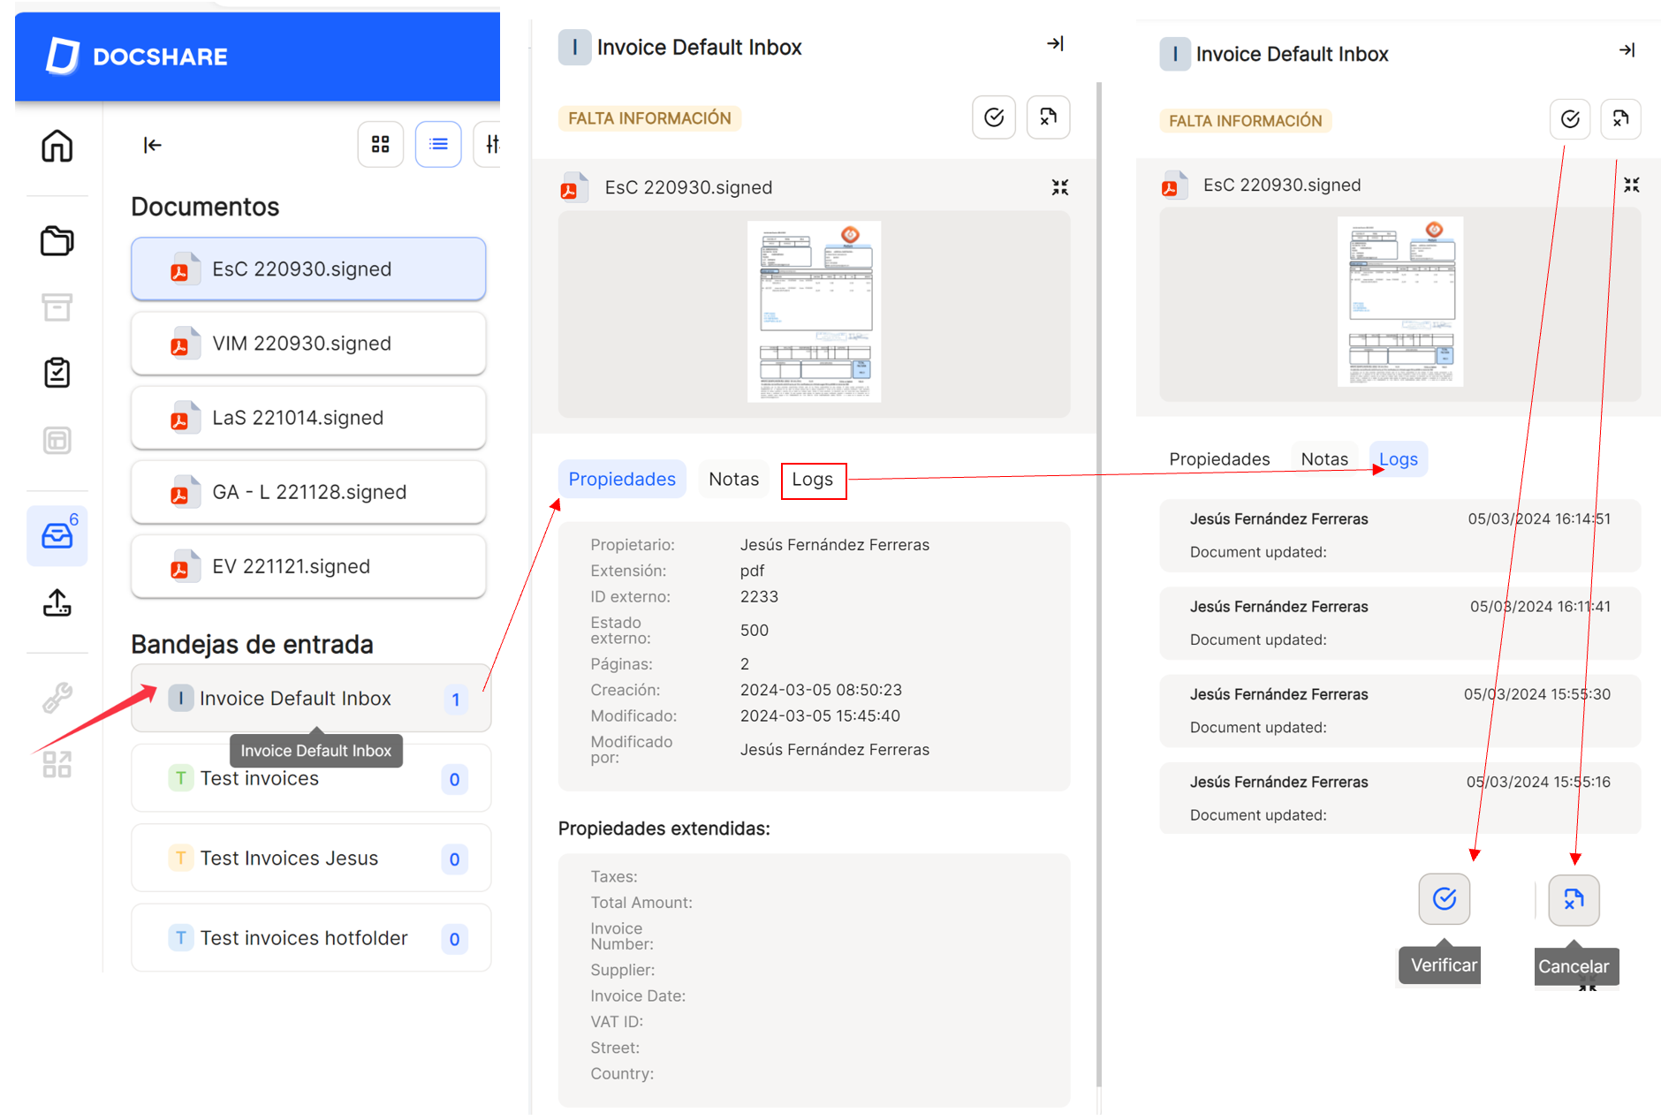The image size is (1661, 1120).
Task: Open the Test invoices hotfolder inbox
Action: click(311, 938)
